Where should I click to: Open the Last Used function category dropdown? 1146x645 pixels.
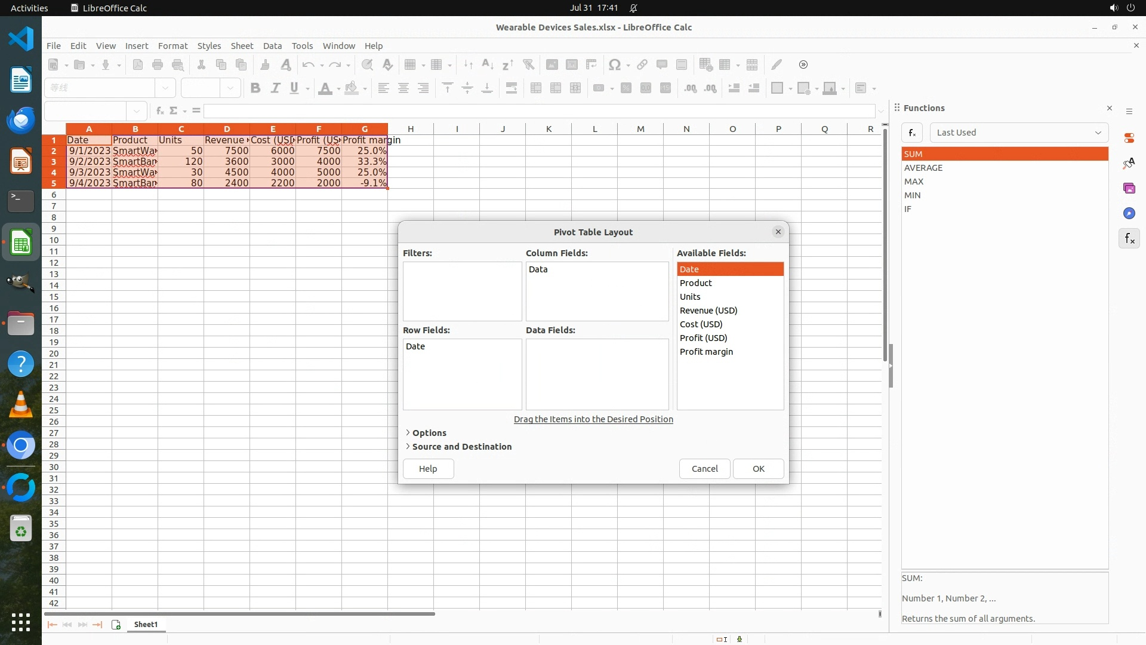[x=1018, y=133]
